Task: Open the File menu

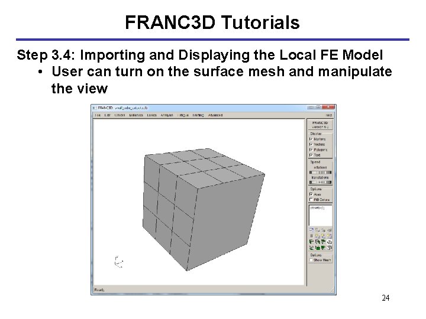Action: pyautogui.click(x=98, y=115)
